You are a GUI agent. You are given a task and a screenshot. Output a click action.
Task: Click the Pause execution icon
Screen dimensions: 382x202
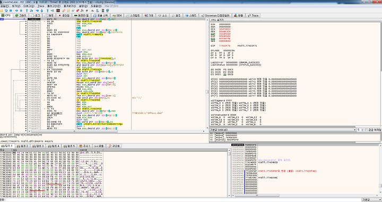coord(21,11)
